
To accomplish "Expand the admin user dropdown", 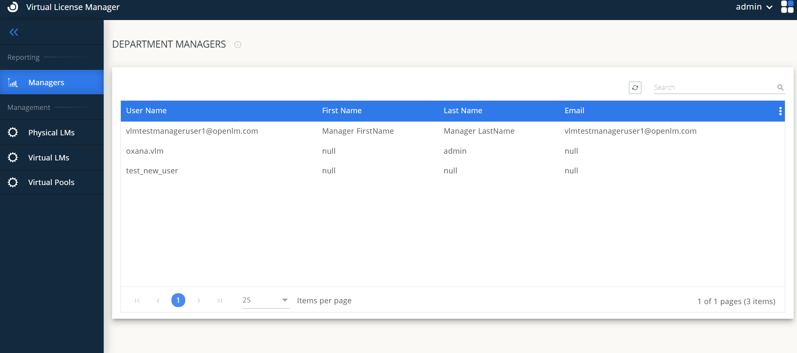I will (x=754, y=7).
